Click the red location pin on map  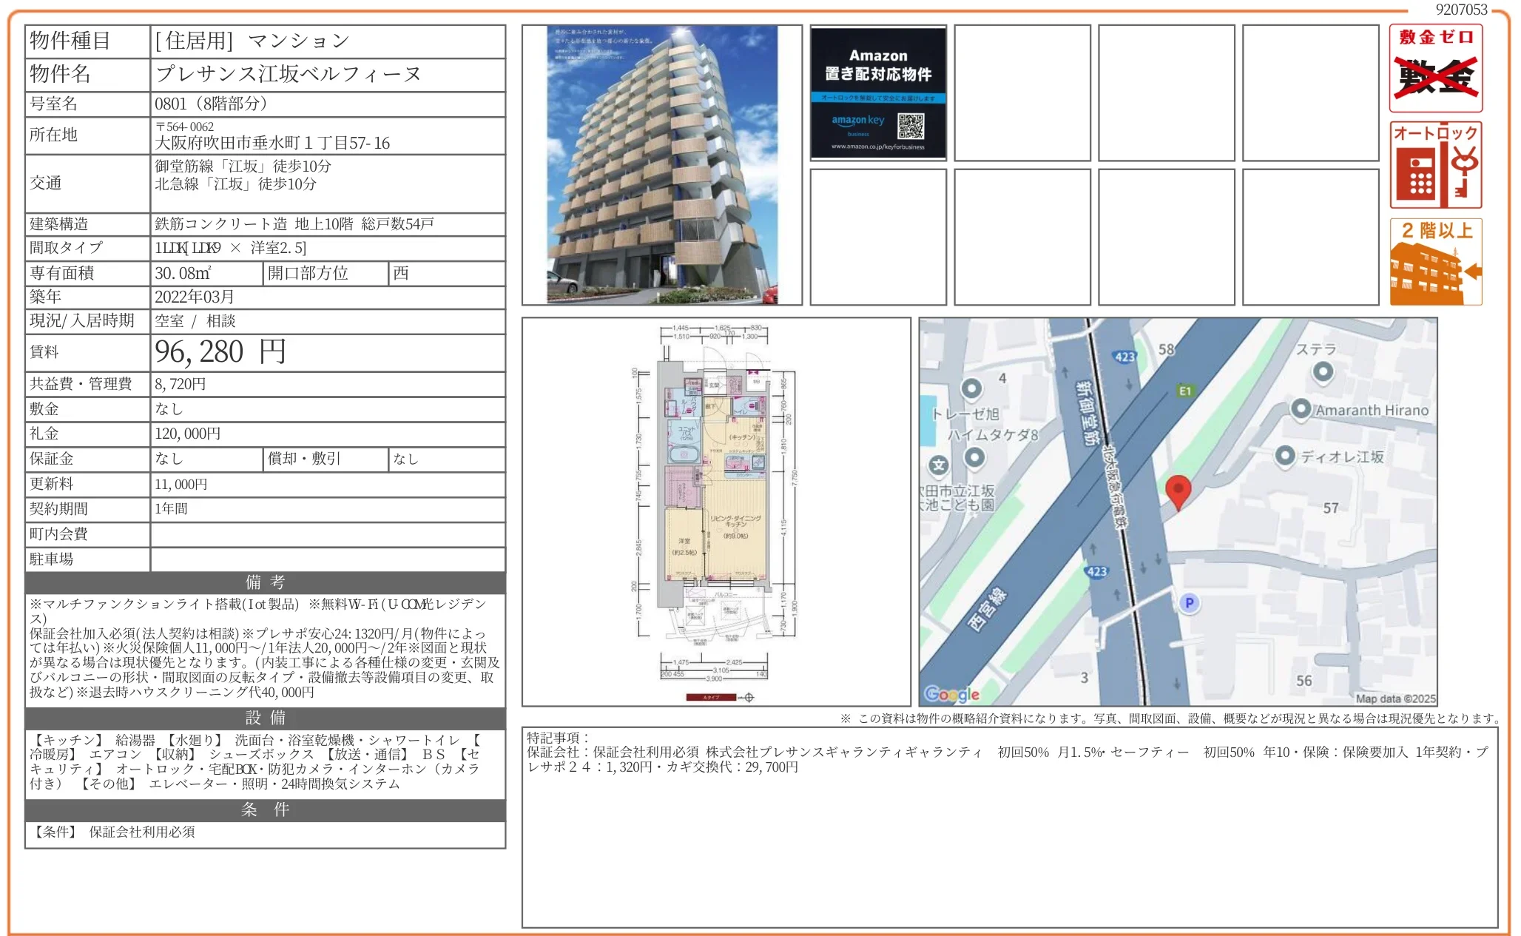[x=1178, y=491]
